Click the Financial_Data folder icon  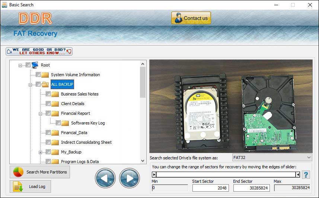(x=55, y=133)
